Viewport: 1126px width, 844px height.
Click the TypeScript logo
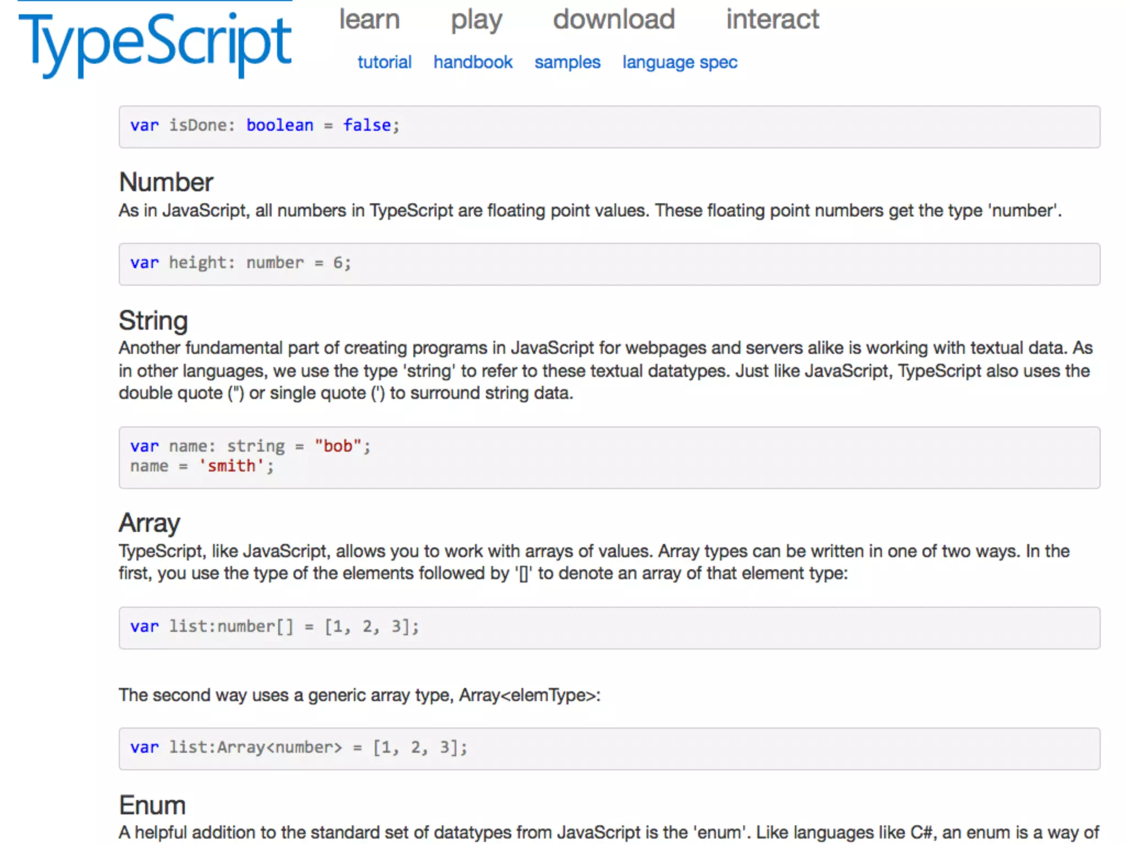click(x=155, y=43)
